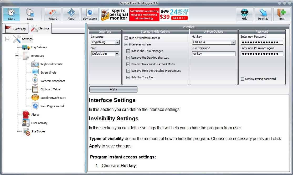The width and height of the screenshot is (293, 175).
Task: Visit spyrix.com via toolbar icon
Action: click(x=90, y=14)
